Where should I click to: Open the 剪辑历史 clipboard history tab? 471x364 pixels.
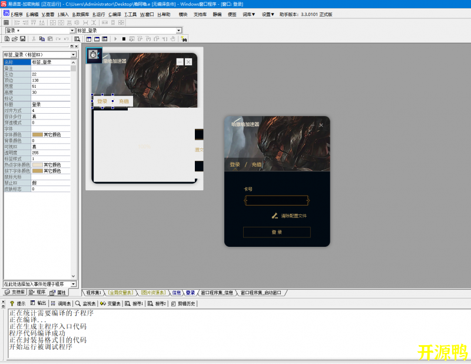(184, 303)
